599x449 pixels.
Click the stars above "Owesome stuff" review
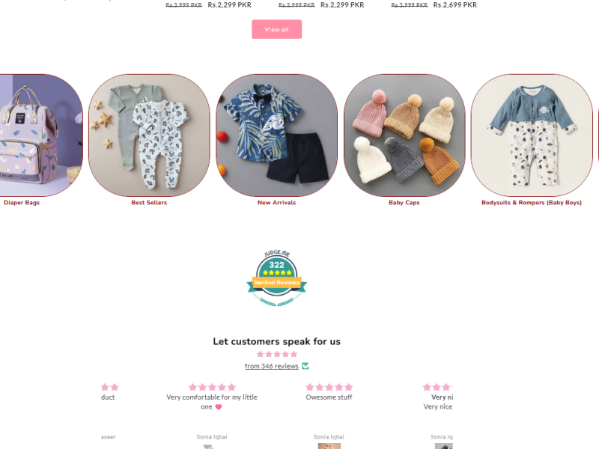pyautogui.click(x=329, y=387)
